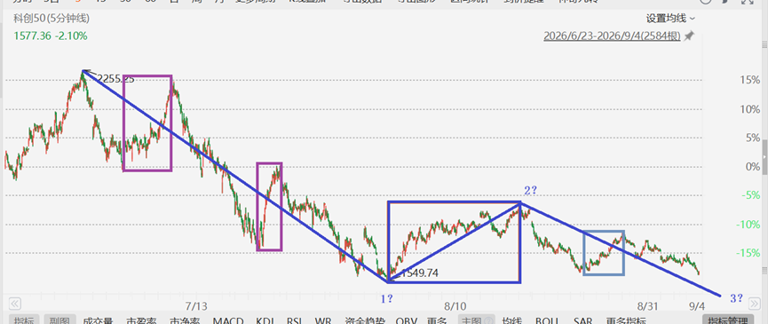
Task: Expand the side panel handle at right edge
Action: 764,156
